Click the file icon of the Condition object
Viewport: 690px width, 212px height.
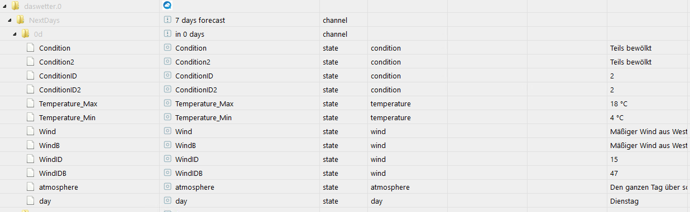click(x=31, y=48)
